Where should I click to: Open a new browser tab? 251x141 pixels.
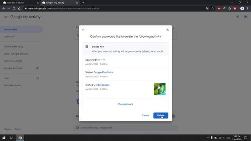(83, 3)
